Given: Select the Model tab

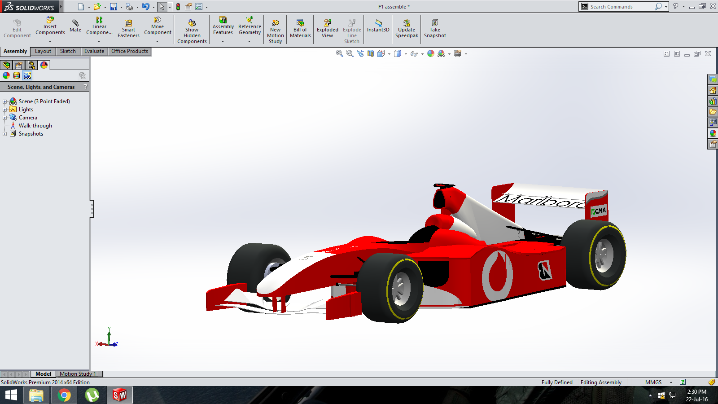Looking at the screenshot, I should coord(44,374).
